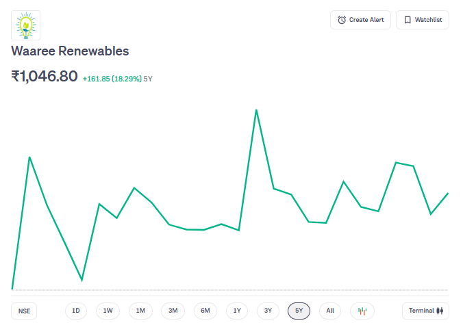Click the candlestick icon beside Terminal
Viewport: 463px width, 325px height.
440,311
